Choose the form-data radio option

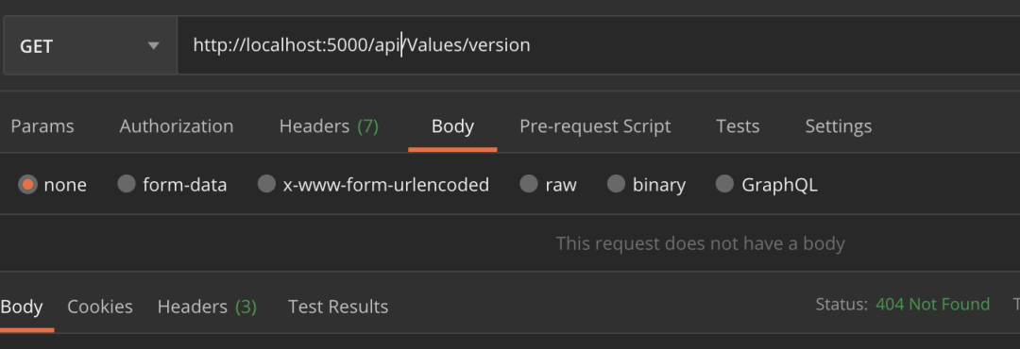[x=127, y=184]
